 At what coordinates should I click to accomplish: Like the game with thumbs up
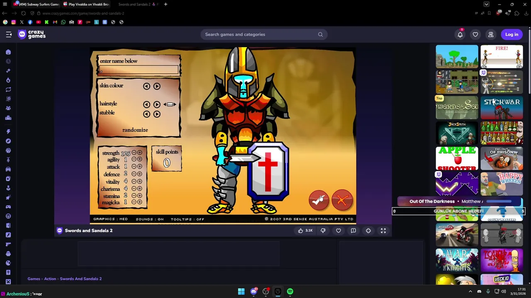305,231
